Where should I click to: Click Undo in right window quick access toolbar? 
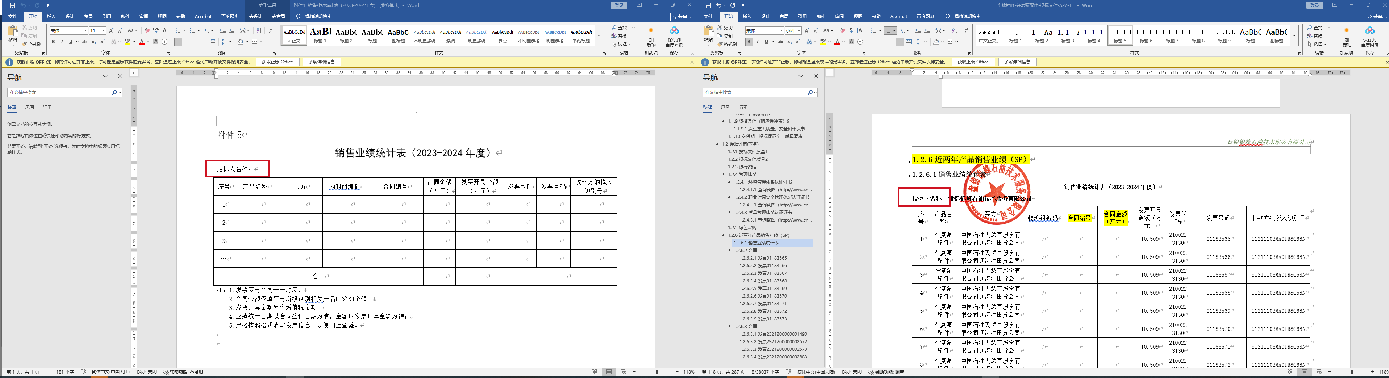click(x=719, y=5)
